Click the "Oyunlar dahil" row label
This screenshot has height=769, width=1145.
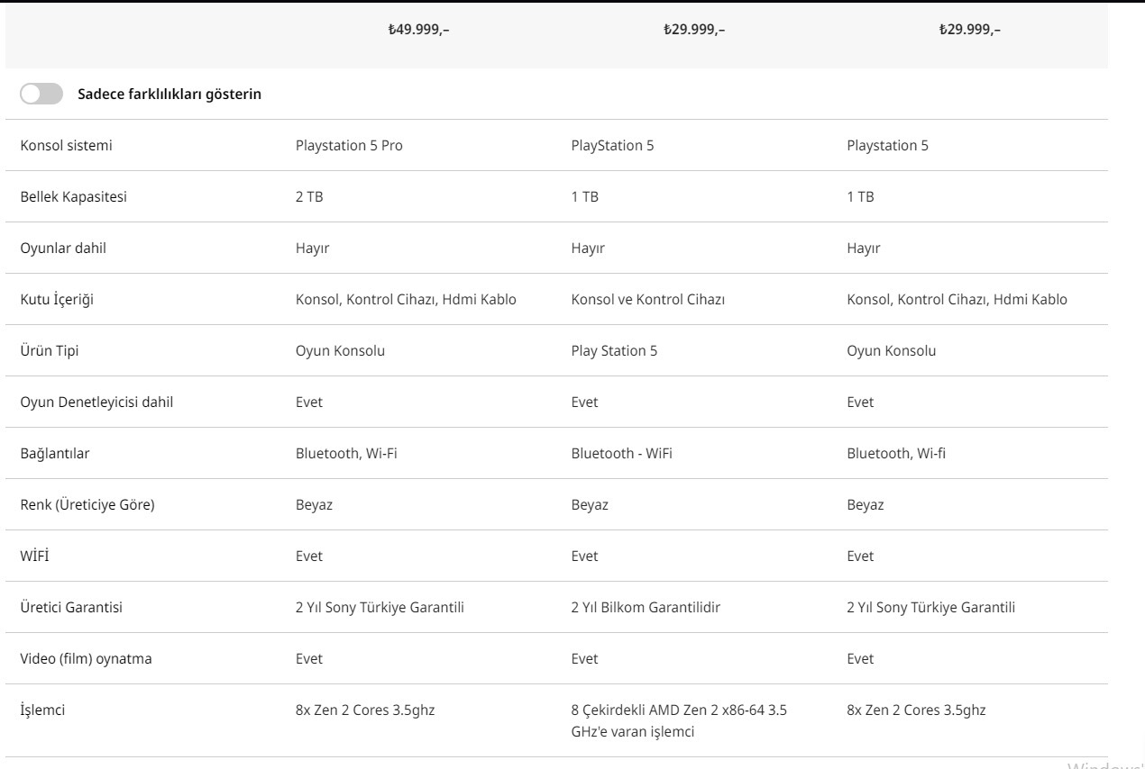click(63, 249)
